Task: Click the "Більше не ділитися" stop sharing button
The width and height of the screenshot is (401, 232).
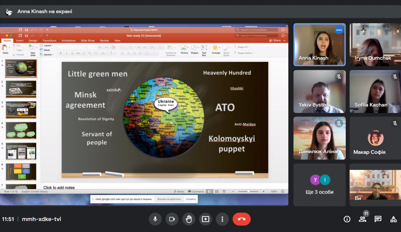Action: click(169, 199)
